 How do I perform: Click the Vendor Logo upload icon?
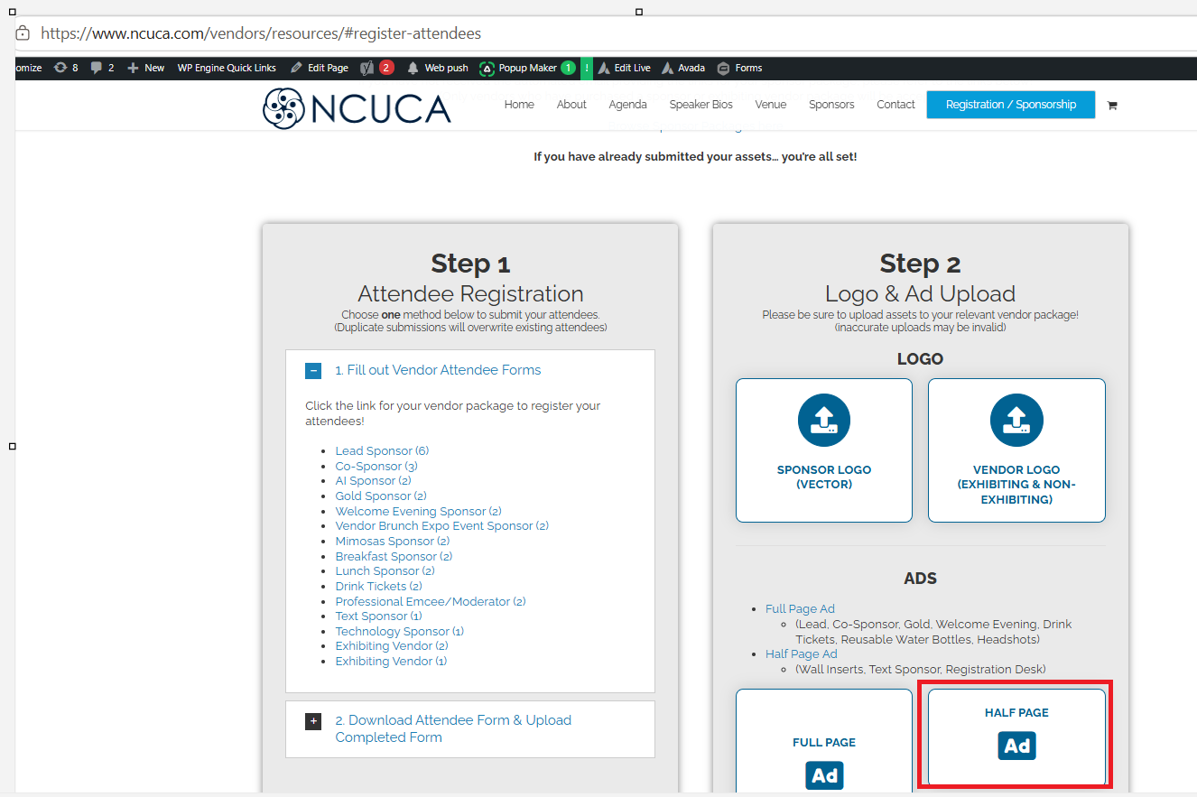(x=1016, y=421)
